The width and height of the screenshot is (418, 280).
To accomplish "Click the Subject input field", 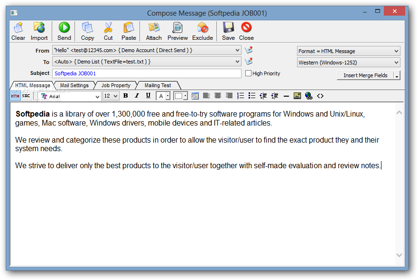I will click(x=147, y=73).
